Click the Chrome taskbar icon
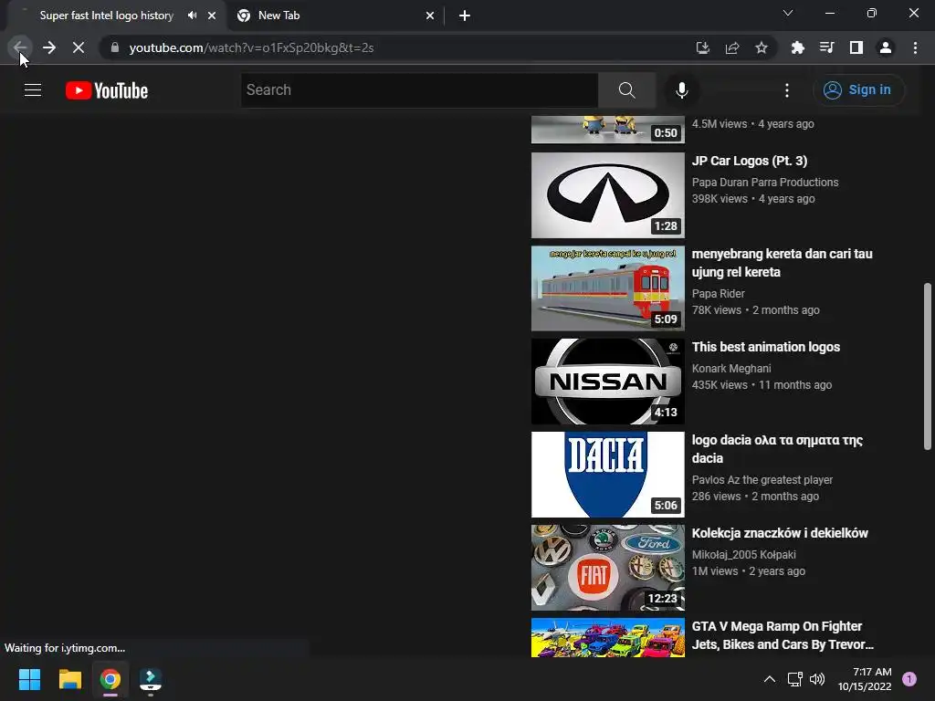The image size is (935, 701). pos(110,679)
